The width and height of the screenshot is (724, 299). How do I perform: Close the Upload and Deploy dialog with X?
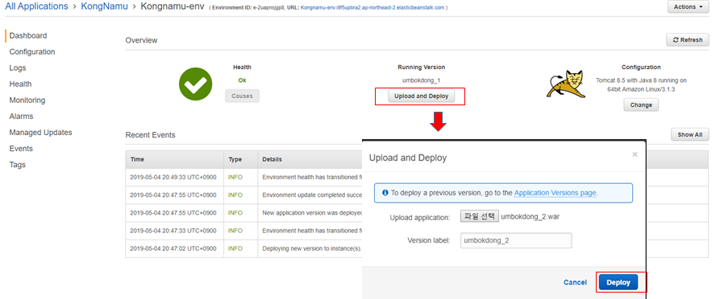pyautogui.click(x=635, y=154)
